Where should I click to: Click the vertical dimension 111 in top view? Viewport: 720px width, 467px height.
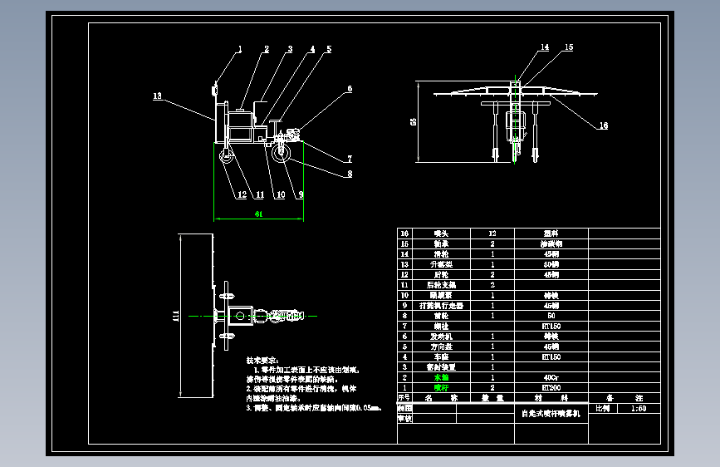click(176, 316)
